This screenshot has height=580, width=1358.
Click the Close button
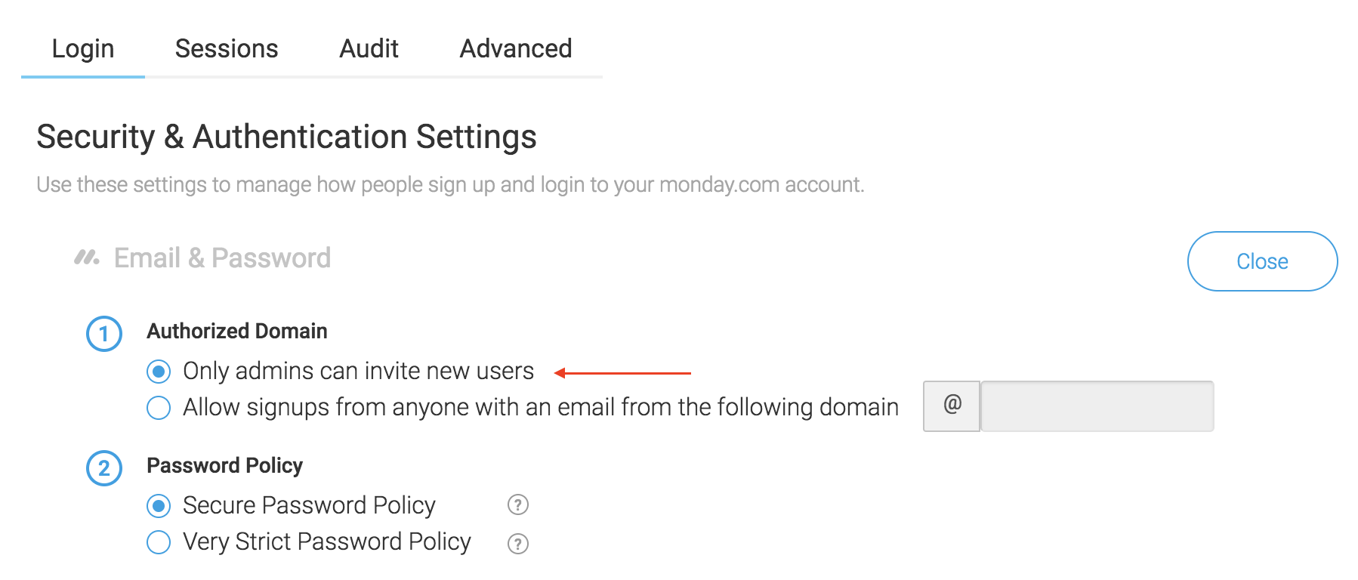point(1262,261)
